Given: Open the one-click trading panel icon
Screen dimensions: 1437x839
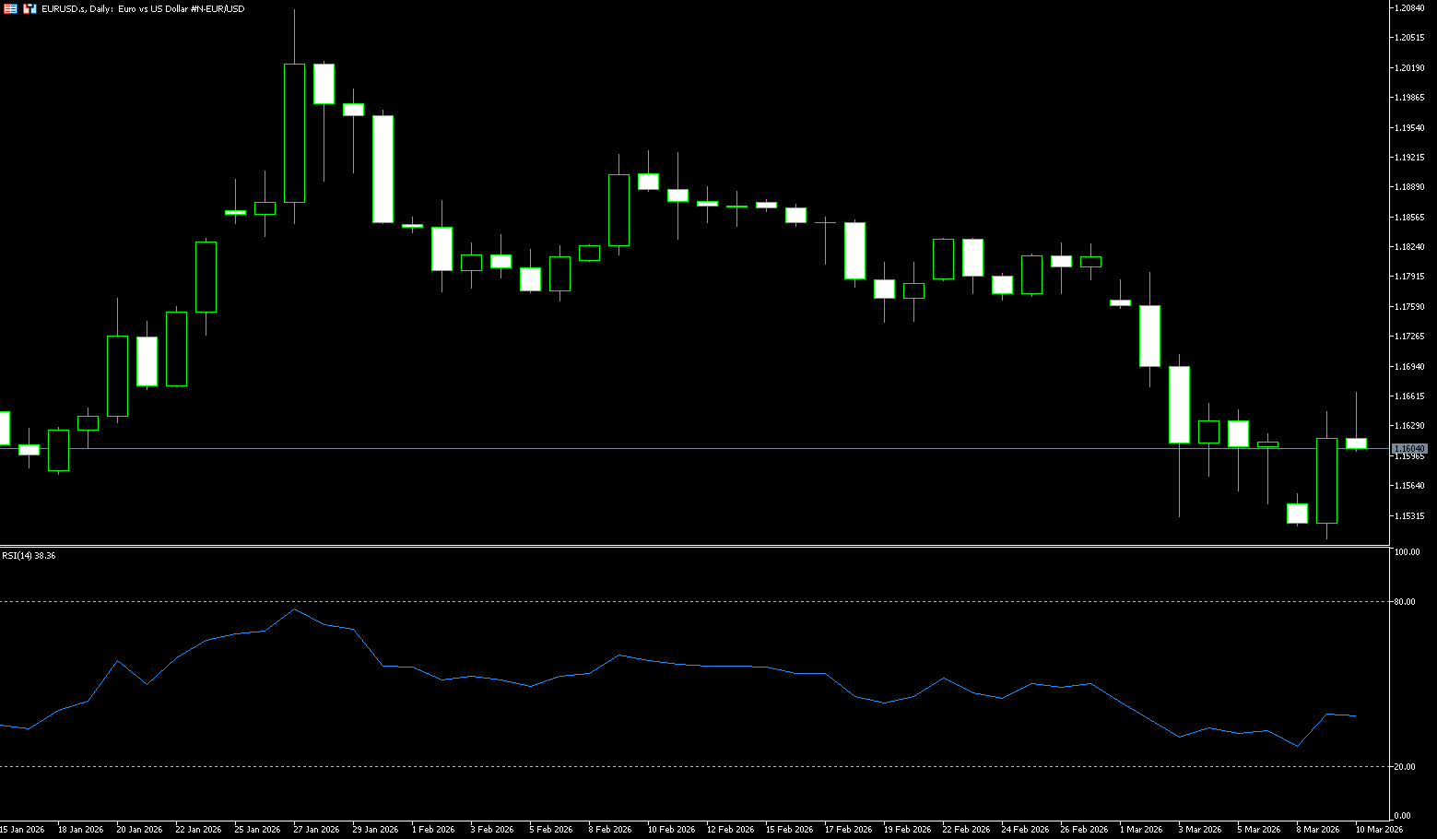Looking at the screenshot, I should 10,8.
